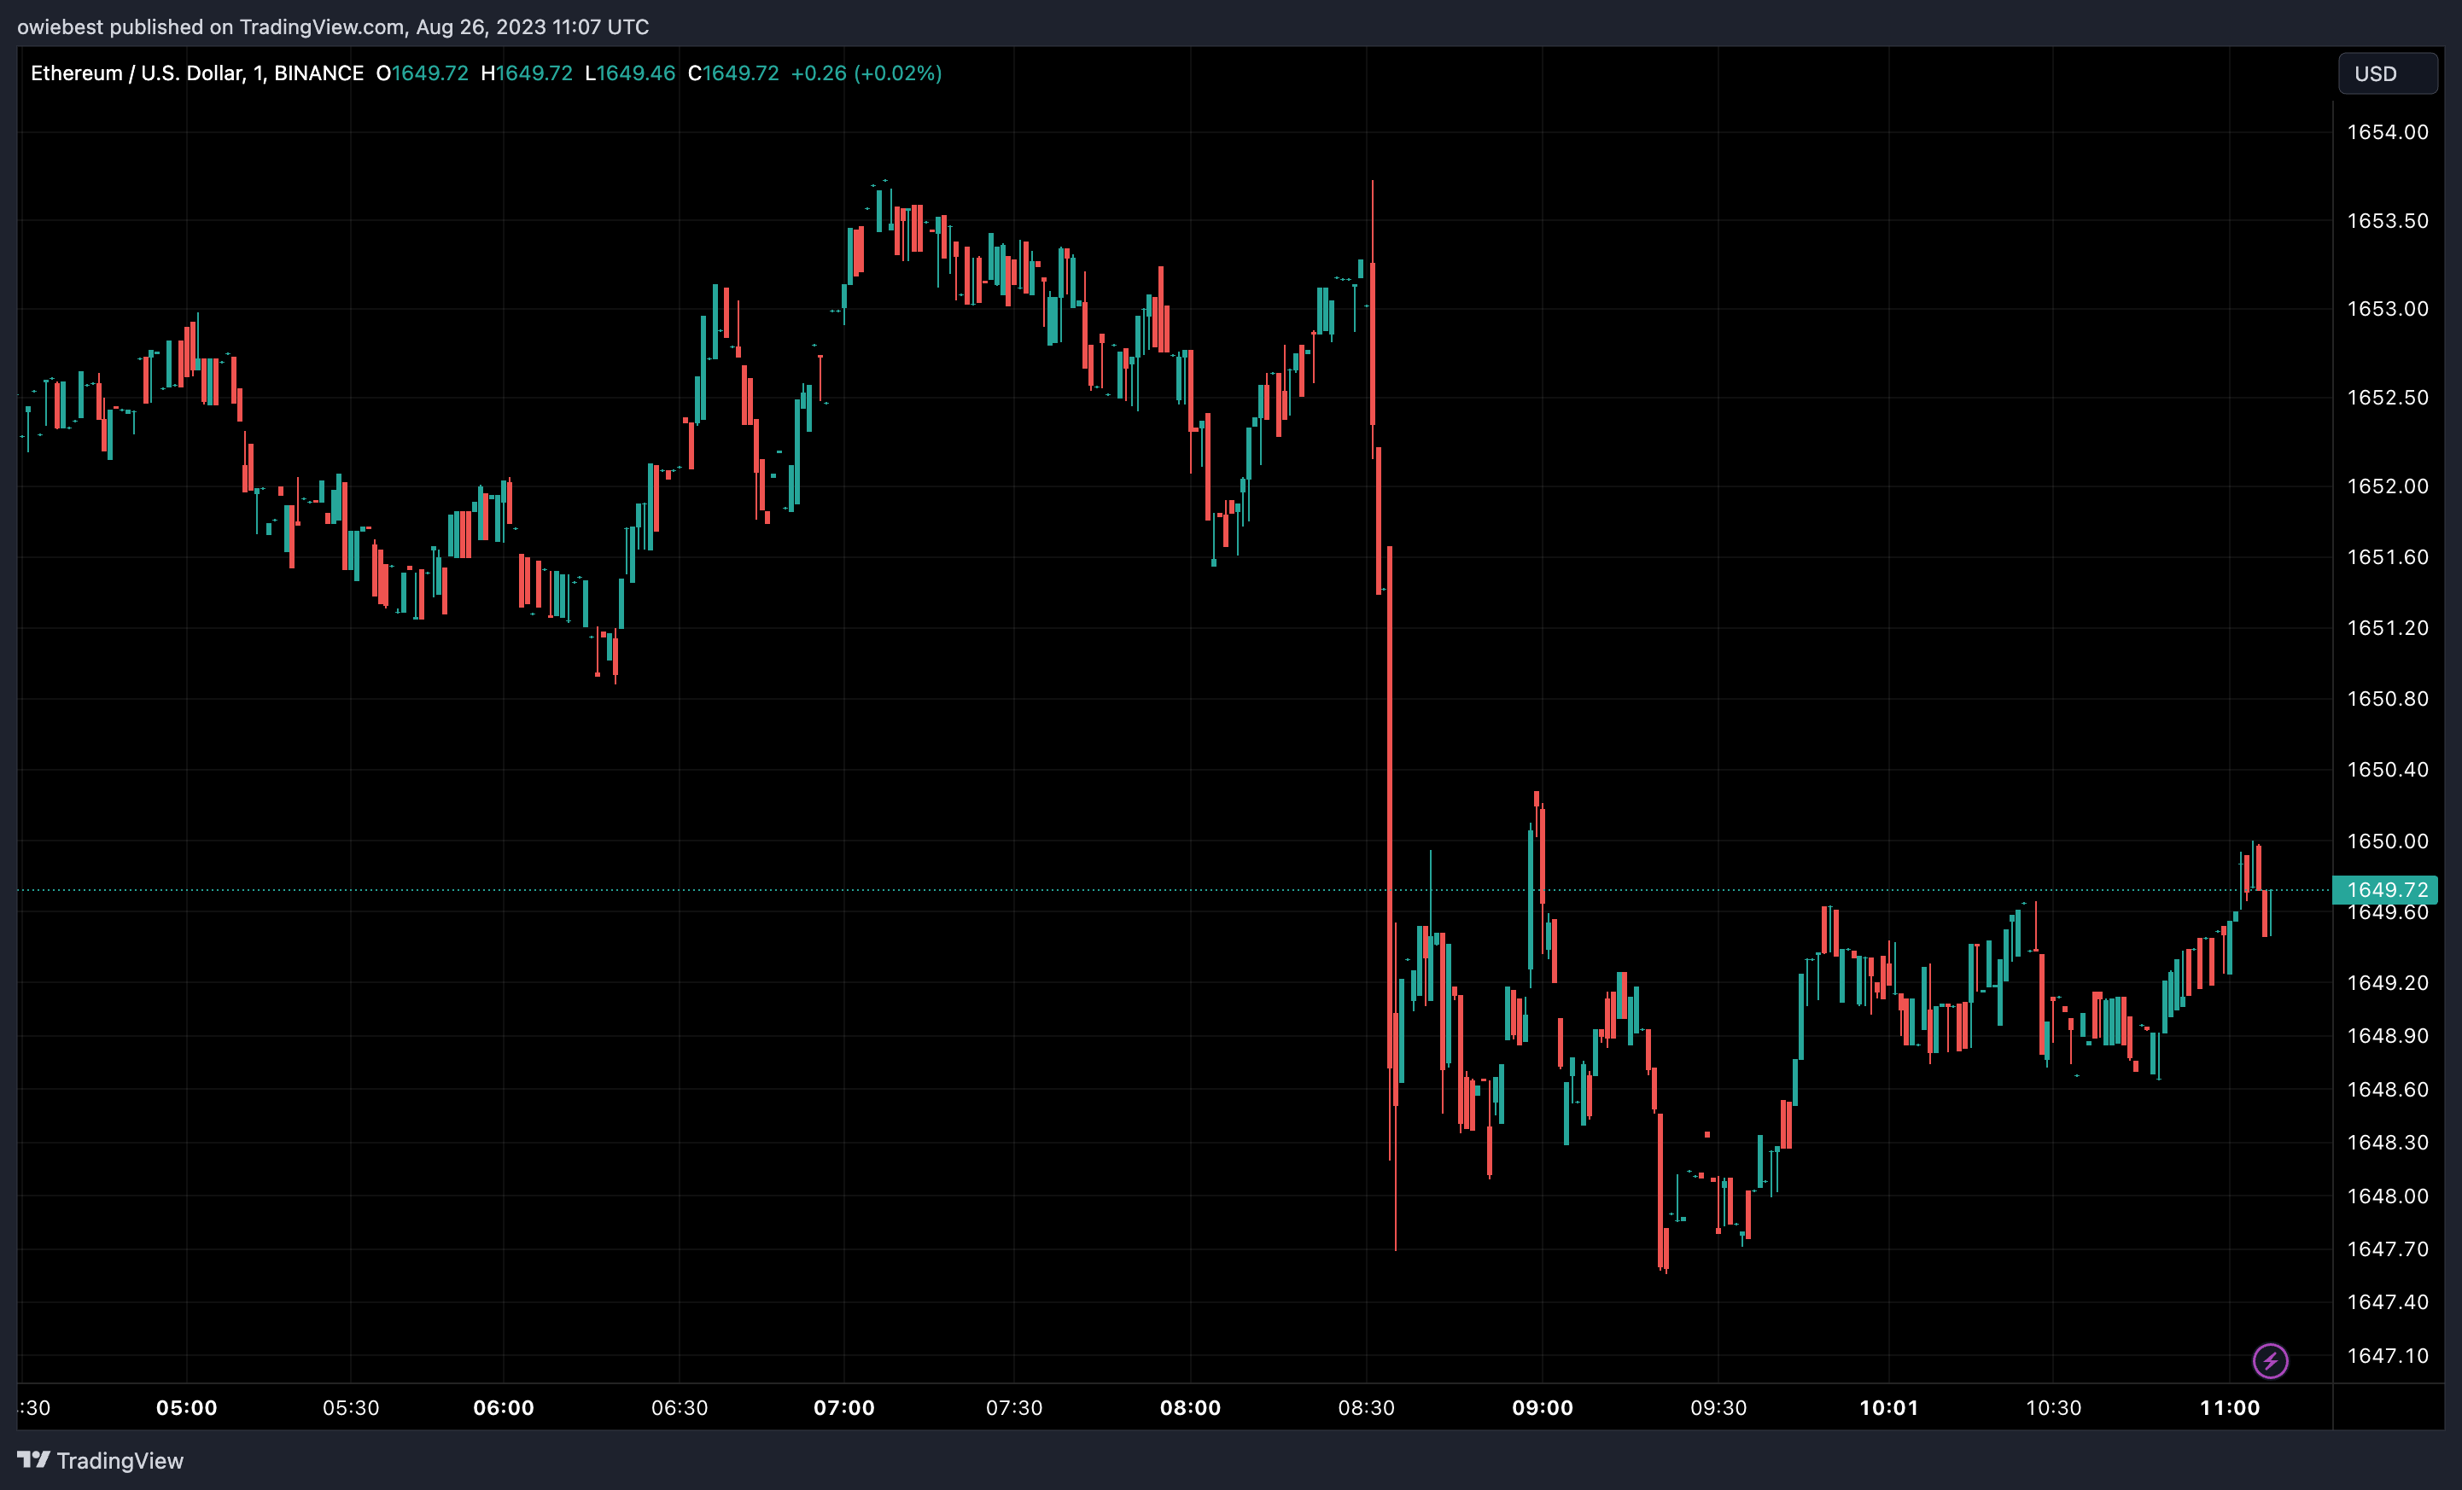Click the 1652.50 price axis label
Screen dimensions: 2462x1490
(x=2387, y=398)
